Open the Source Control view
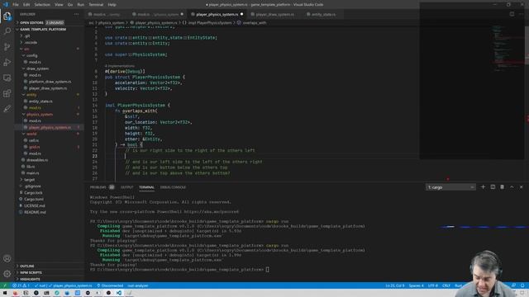 point(7,47)
